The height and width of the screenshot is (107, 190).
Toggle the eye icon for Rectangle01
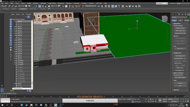click(x=15, y=60)
